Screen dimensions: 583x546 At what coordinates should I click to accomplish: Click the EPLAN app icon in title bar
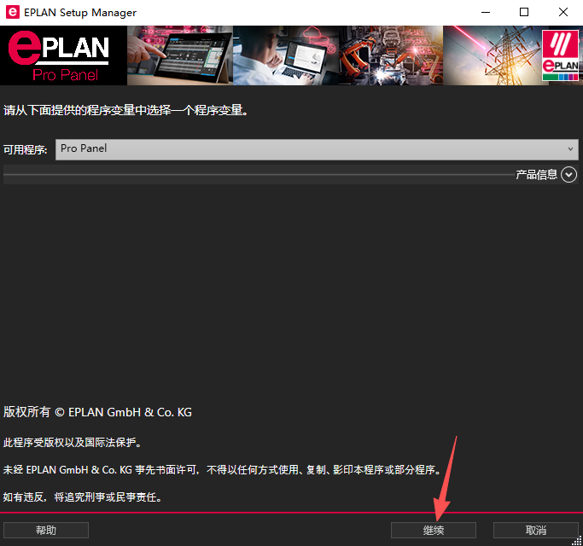click(x=12, y=12)
